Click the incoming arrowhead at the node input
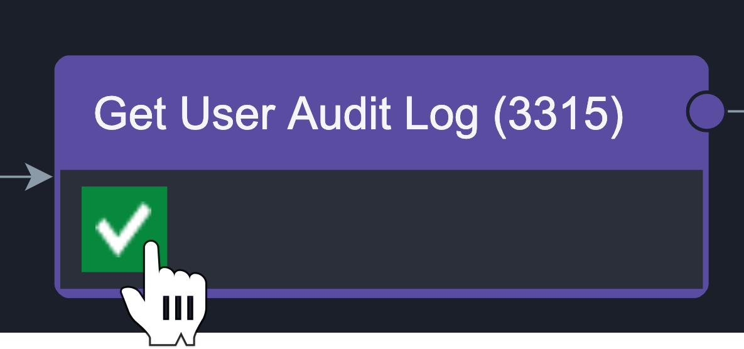744x349 pixels. [x=39, y=177]
